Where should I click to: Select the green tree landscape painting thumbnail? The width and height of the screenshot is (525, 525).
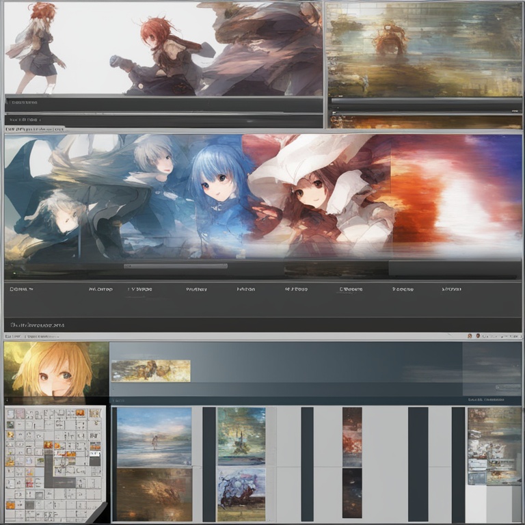(241, 436)
